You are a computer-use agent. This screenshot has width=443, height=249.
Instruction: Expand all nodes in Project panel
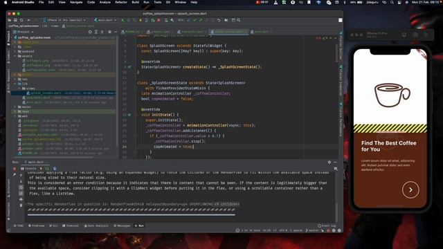pos(96,32)
